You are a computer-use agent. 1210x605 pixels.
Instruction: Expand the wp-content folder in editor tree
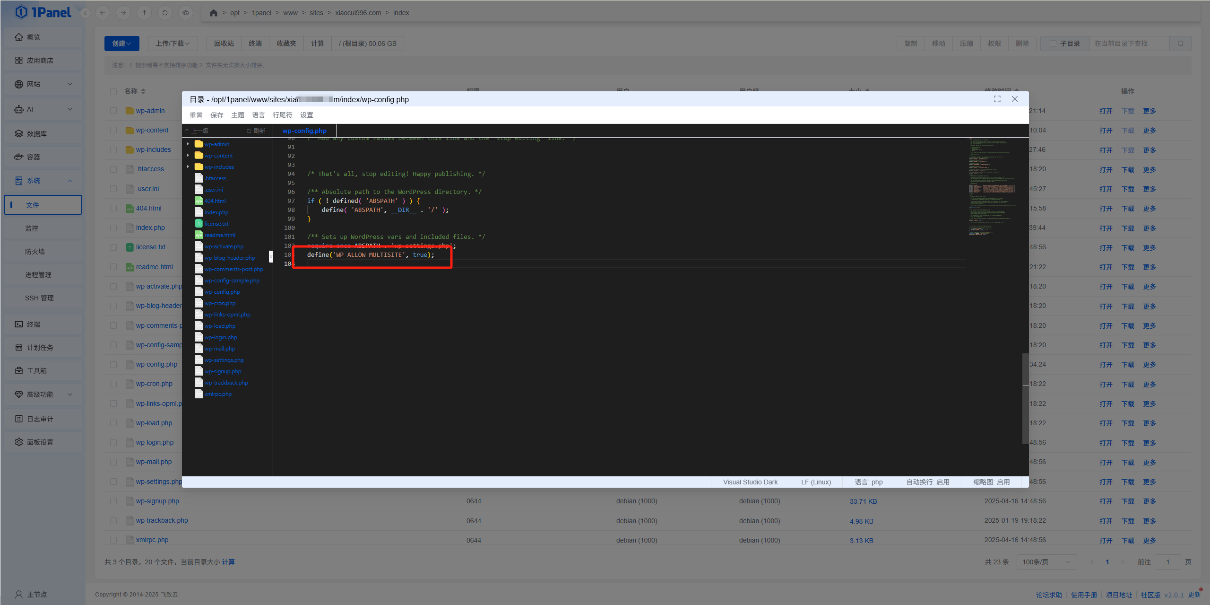click(x=188, y=156)
